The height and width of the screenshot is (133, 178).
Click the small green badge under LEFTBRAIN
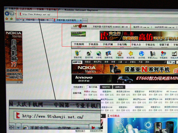(x=78, y=34)
